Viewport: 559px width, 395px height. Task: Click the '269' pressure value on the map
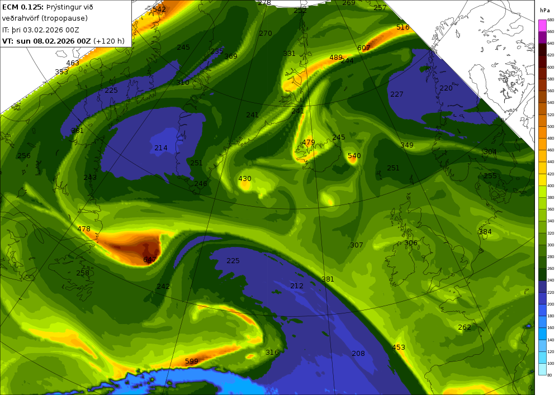(x=349, y=3)
